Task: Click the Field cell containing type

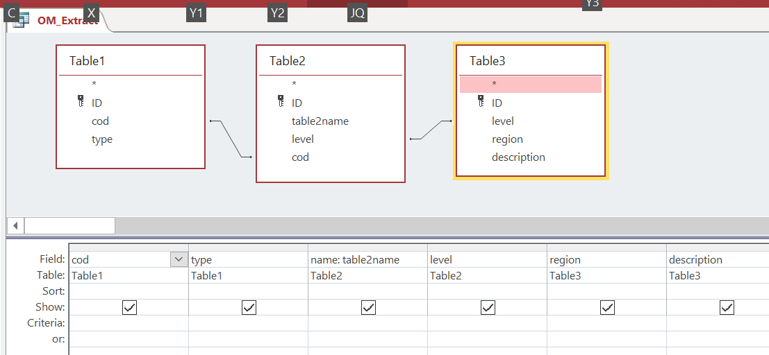Action: (248, 259)
